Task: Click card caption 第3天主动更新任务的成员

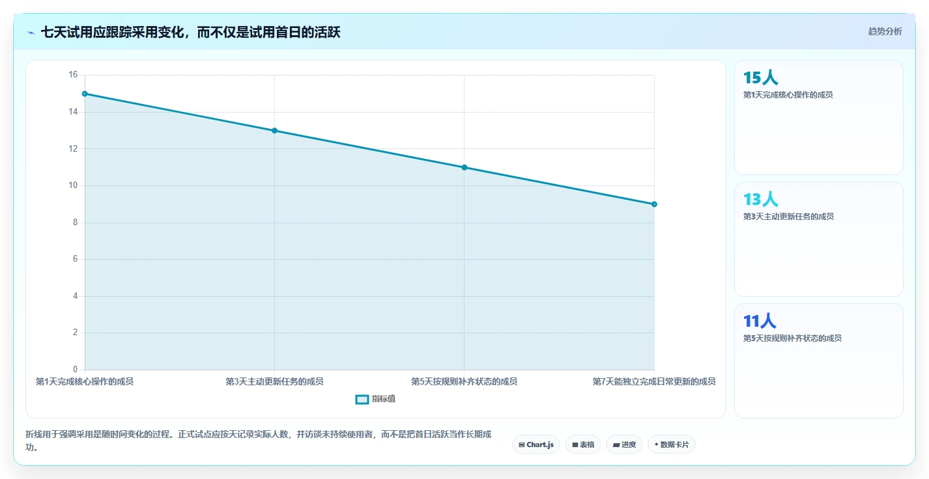Action: 788,217
